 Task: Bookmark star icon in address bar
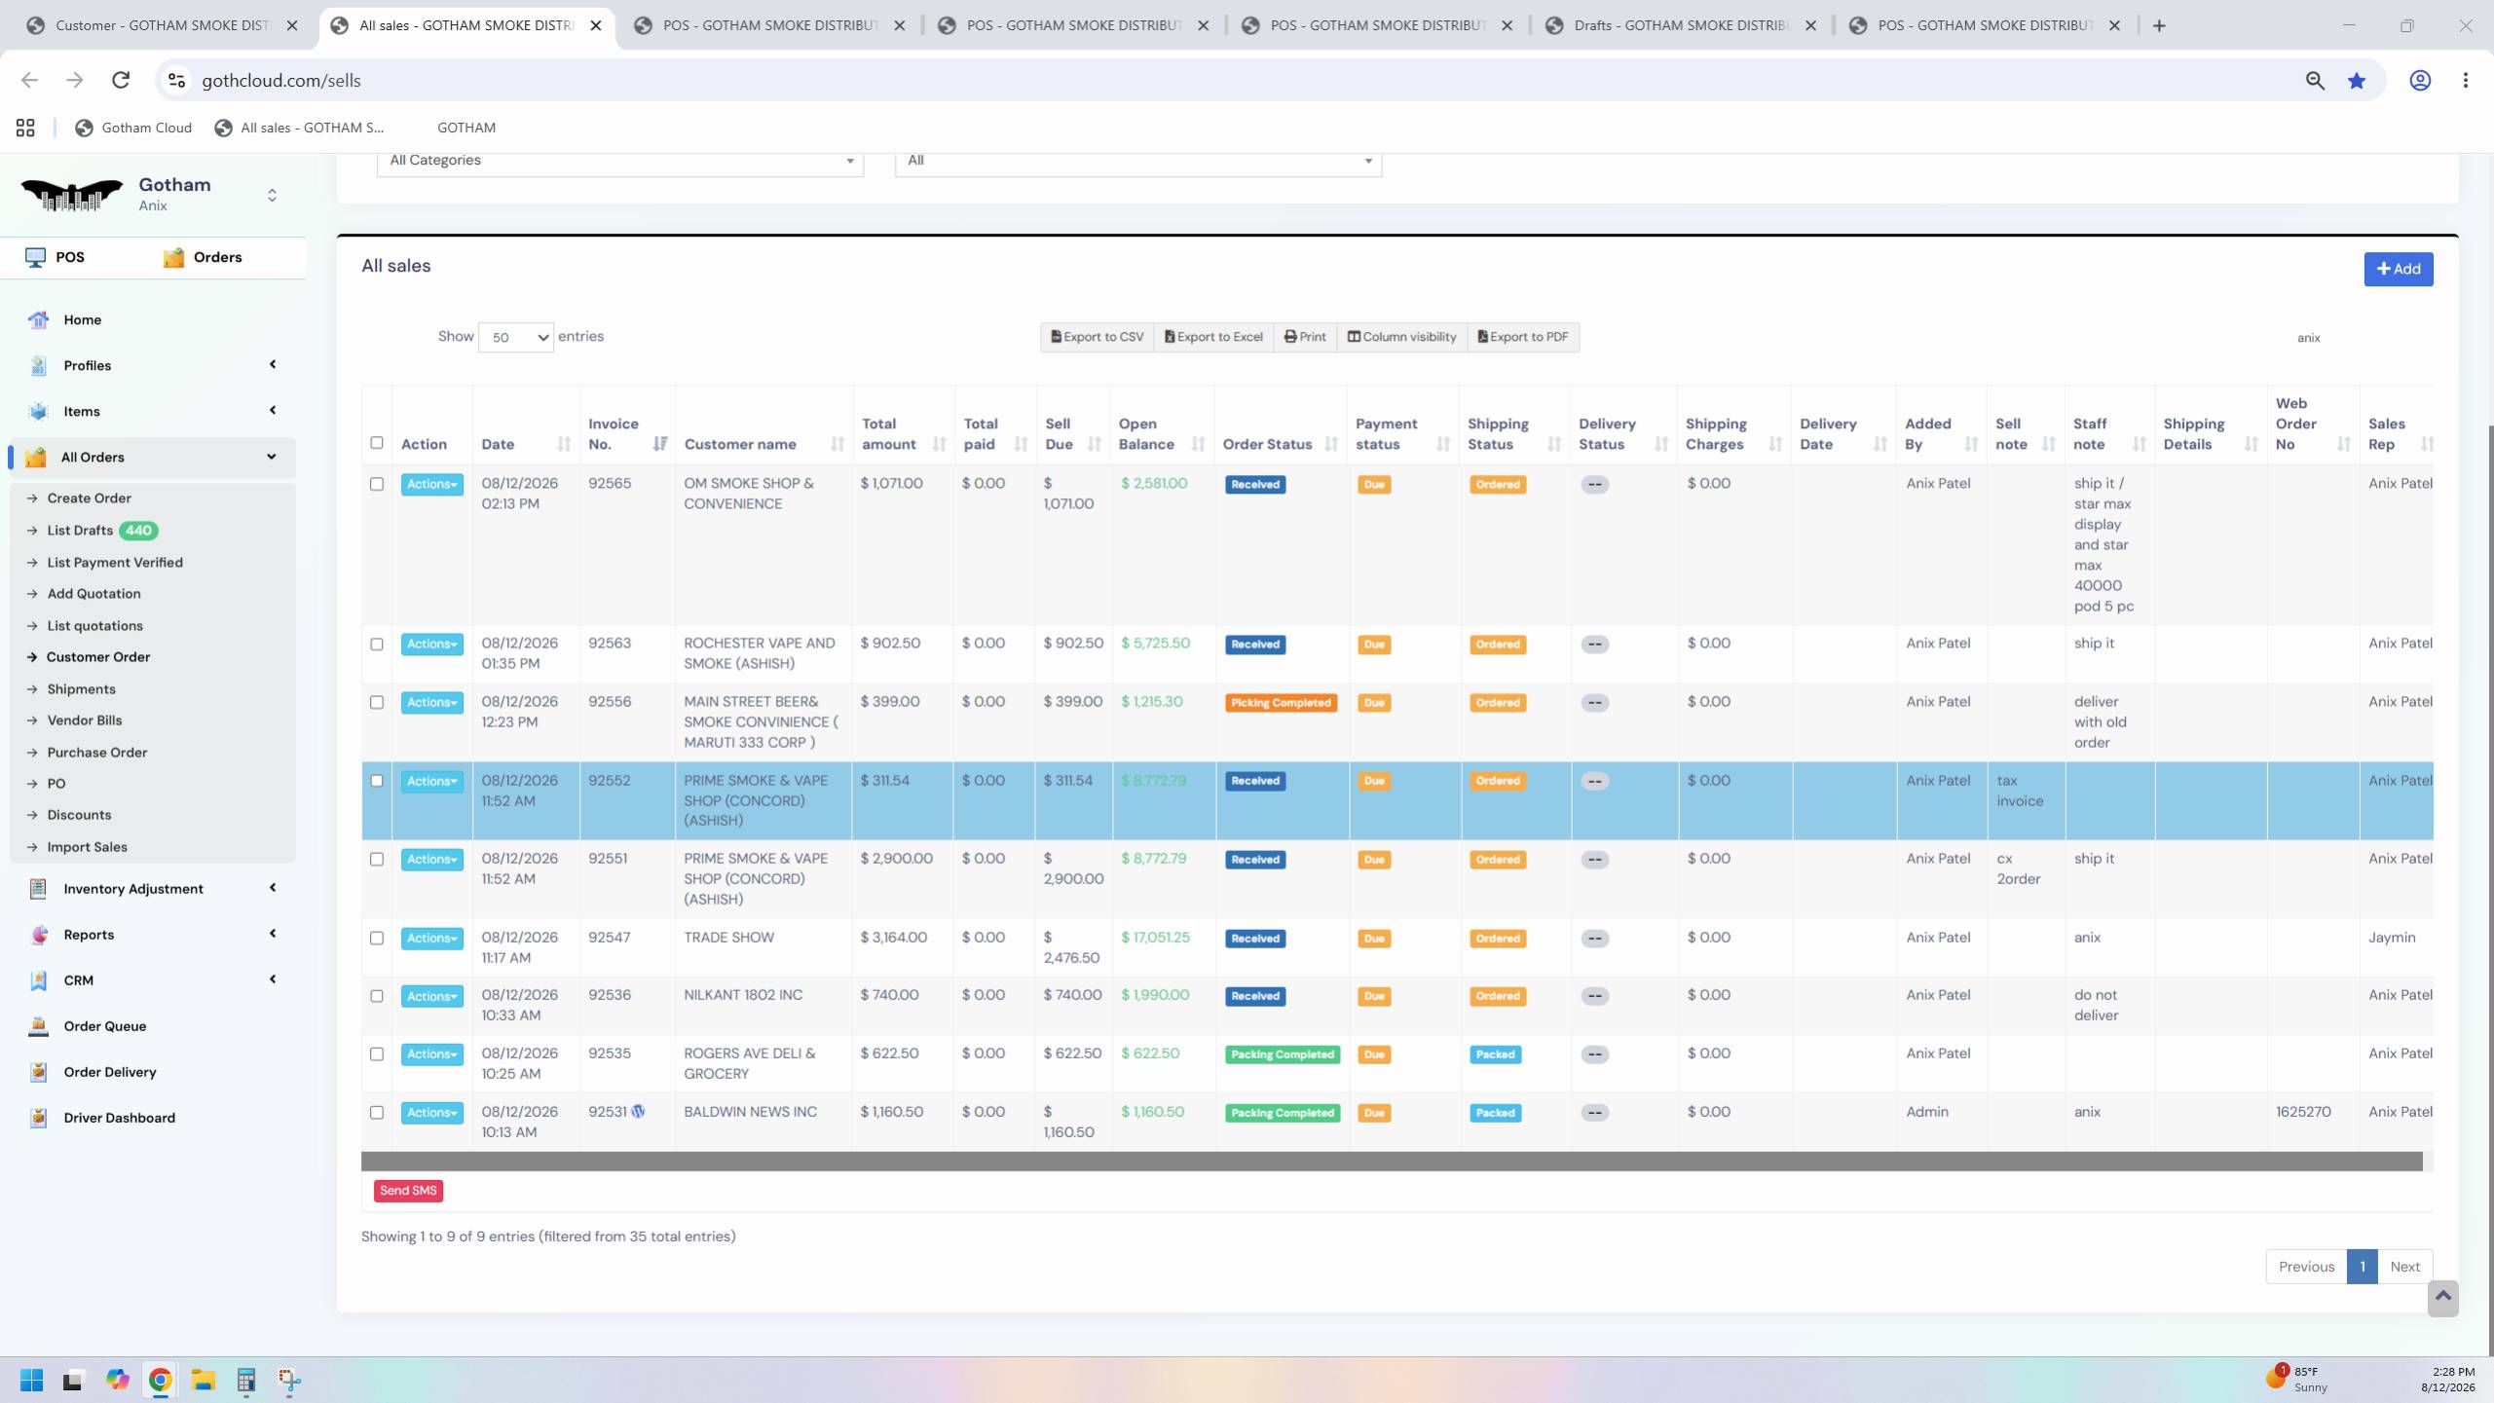click(2356, 81)
